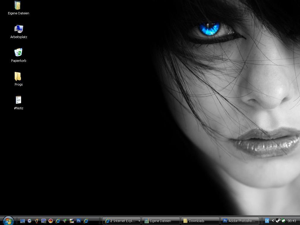Image resolution: width=300 pixels, height=225 pixels.
Task: Click the green tray icon beside the clock
Action: [x=283, y=221]
